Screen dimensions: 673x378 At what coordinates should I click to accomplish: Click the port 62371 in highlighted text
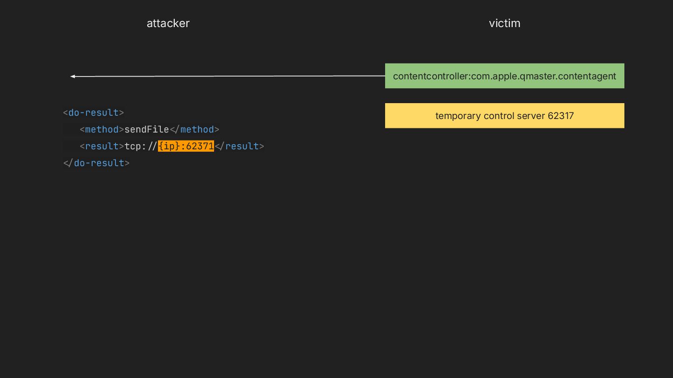pos(200,146)
